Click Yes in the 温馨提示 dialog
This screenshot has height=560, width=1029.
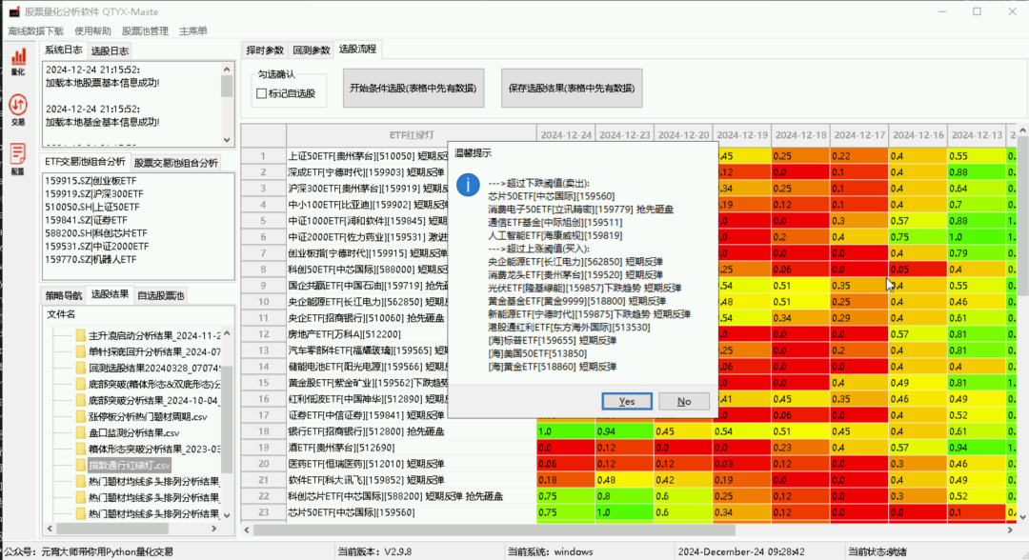point(627,401)
